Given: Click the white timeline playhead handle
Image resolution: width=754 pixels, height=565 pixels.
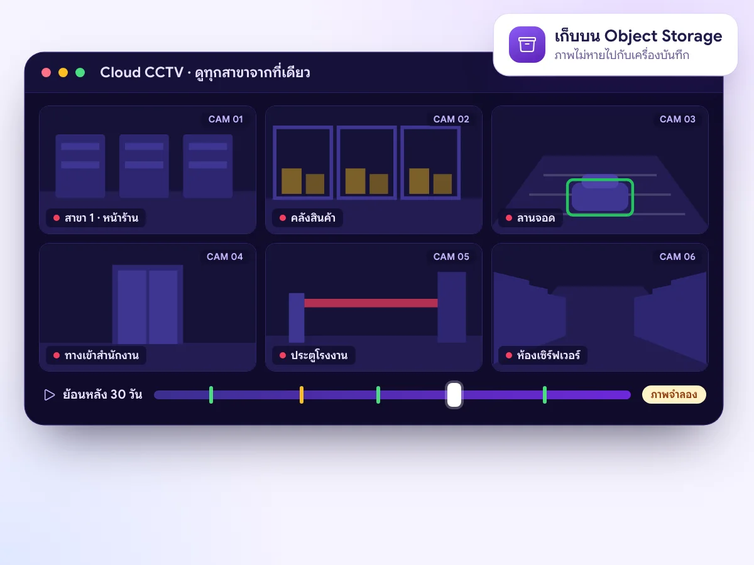Looking at the screenshot, I should [x=454, y=395].
